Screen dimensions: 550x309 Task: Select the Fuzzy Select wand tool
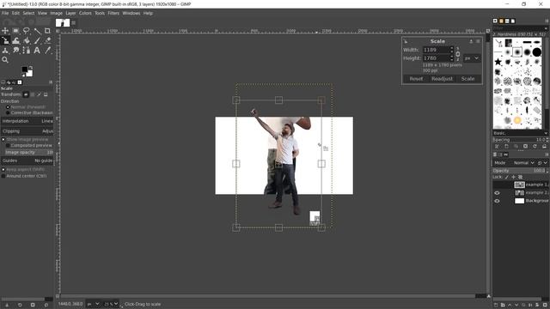[37, 31]
